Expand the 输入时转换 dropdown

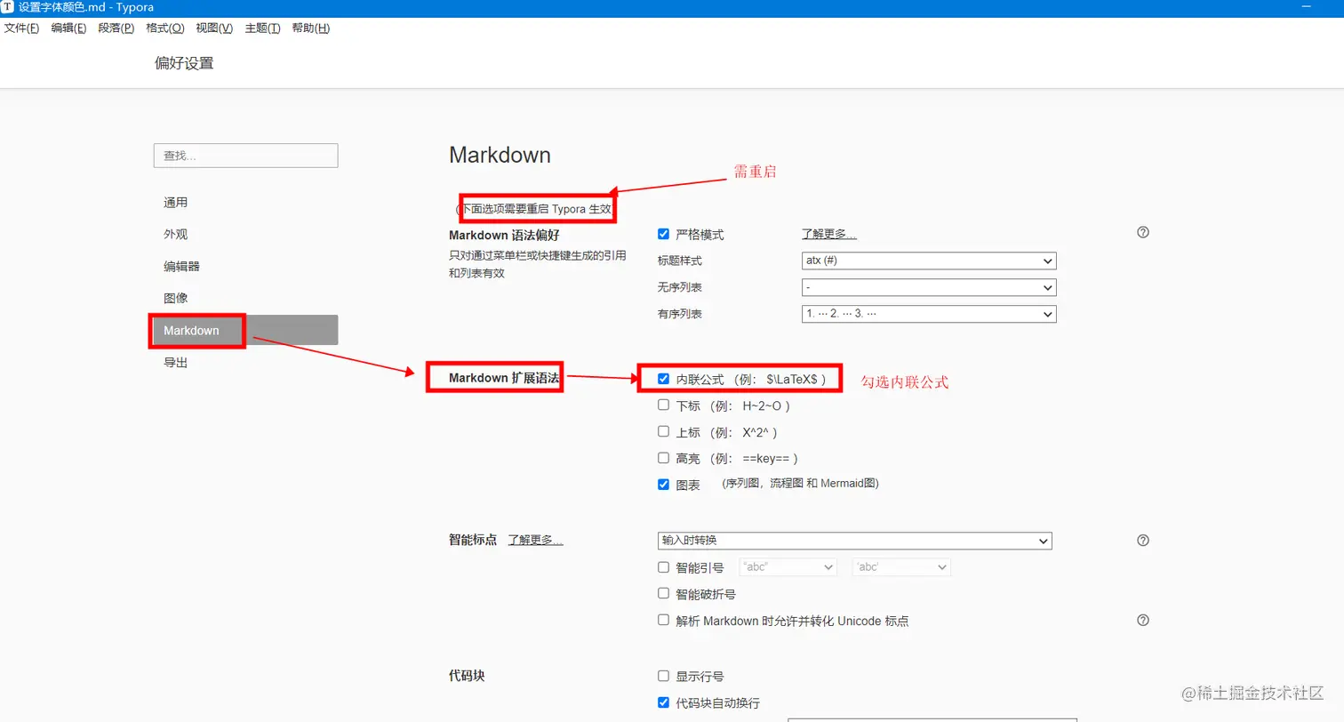click(855, 541)
